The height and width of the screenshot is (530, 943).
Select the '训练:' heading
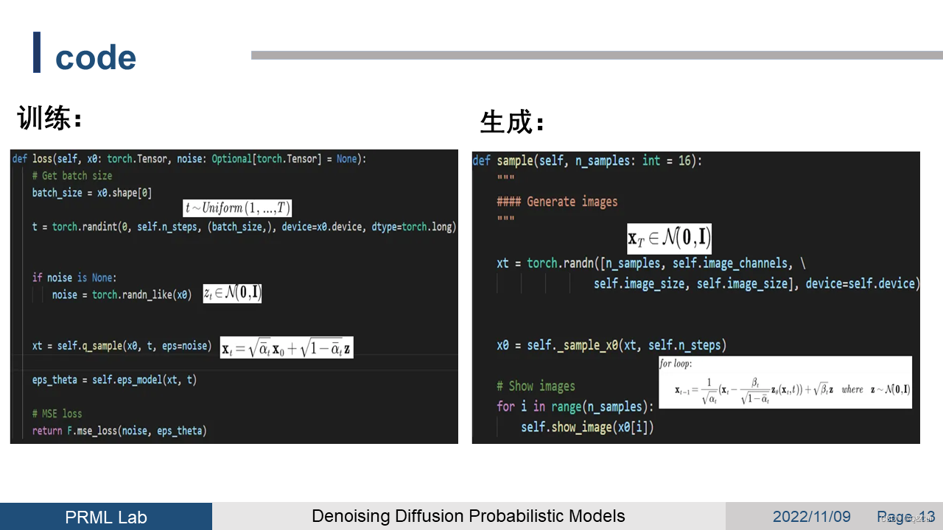coord(50,119)
